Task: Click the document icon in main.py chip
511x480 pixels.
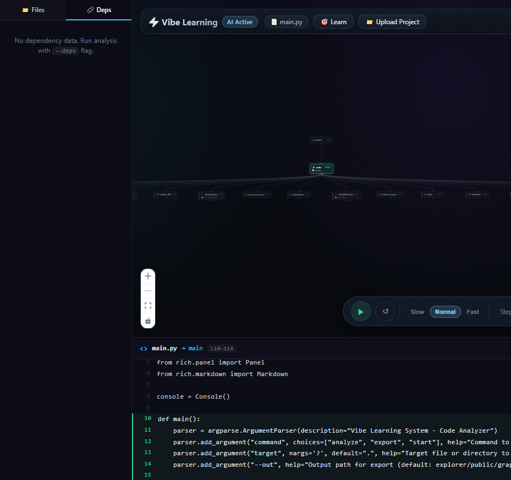Action: tap(274, 22)
